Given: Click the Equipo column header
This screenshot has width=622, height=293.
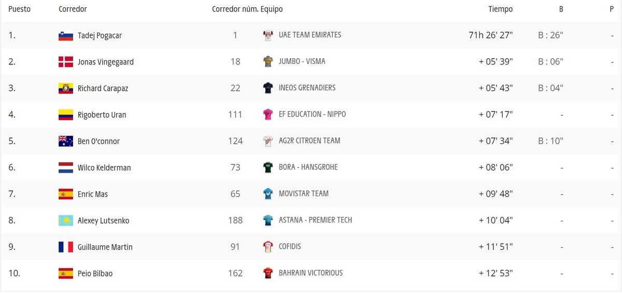Looking at the screenshot, I should (x=272, y=9).
